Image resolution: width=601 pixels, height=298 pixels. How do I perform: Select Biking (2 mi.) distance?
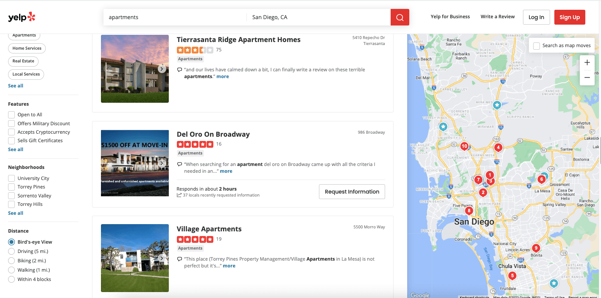pyautogui.click(x=11, y=261)
